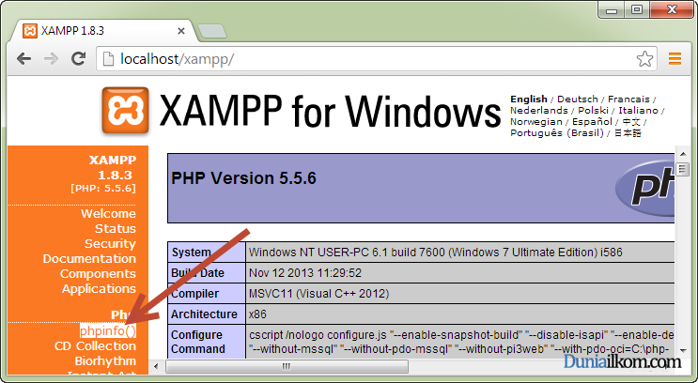Open the Documentation sidebar link
Screen dimensions: 698x383
[x=89, y=259]
